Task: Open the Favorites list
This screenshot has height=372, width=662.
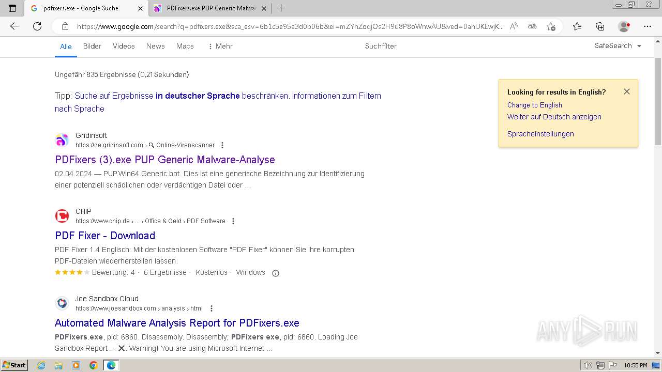Action: pos(577,26)
